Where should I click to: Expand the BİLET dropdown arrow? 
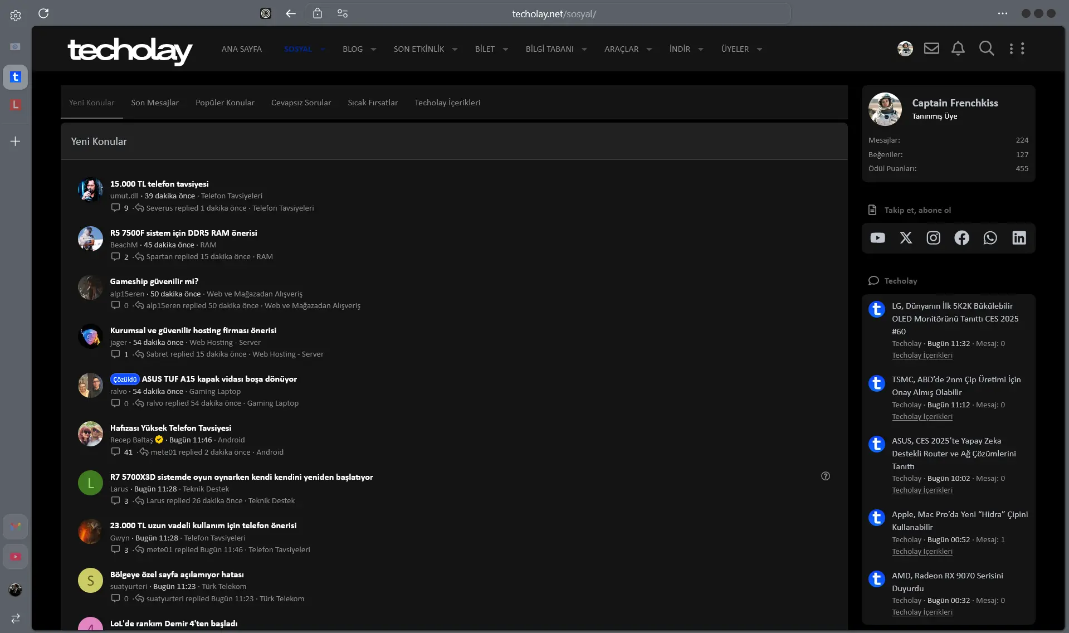pos(505,49)
